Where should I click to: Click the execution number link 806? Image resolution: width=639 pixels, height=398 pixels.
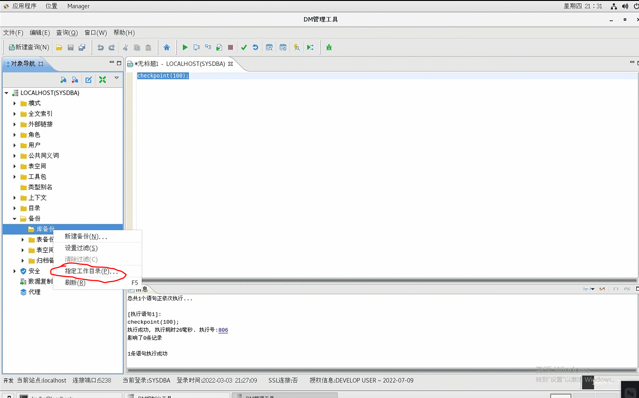point(223,330)
